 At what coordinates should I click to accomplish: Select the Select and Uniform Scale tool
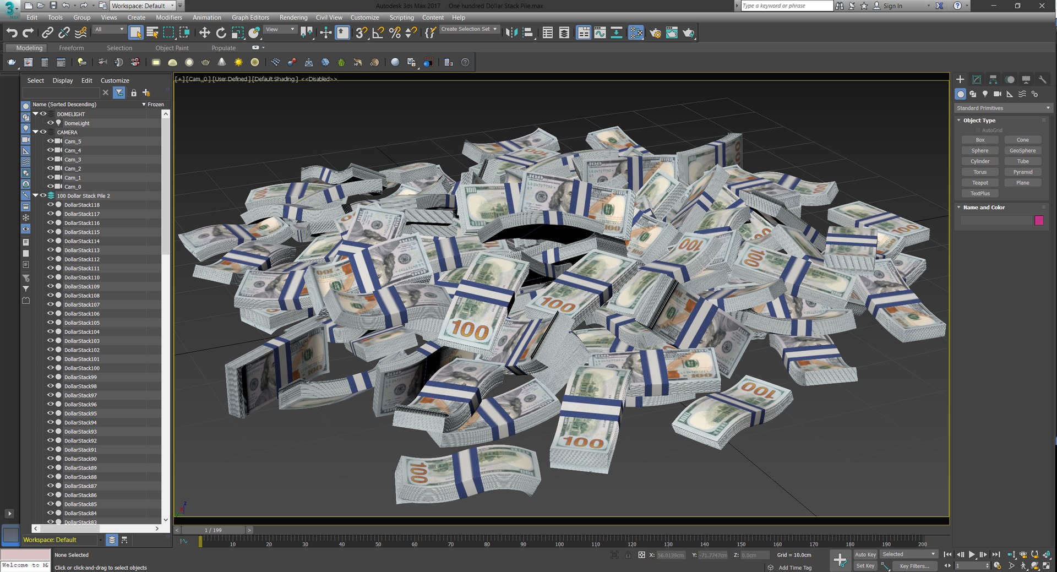pos(237,33)
